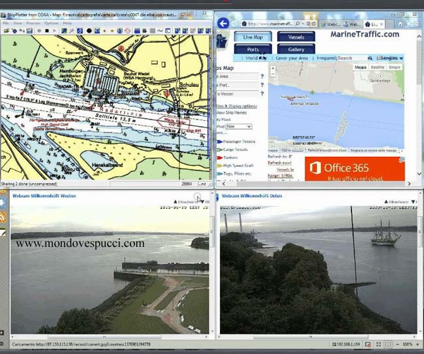Click the Refresh now link
Screen dimensions: 424x354
(x=280, y=163)
